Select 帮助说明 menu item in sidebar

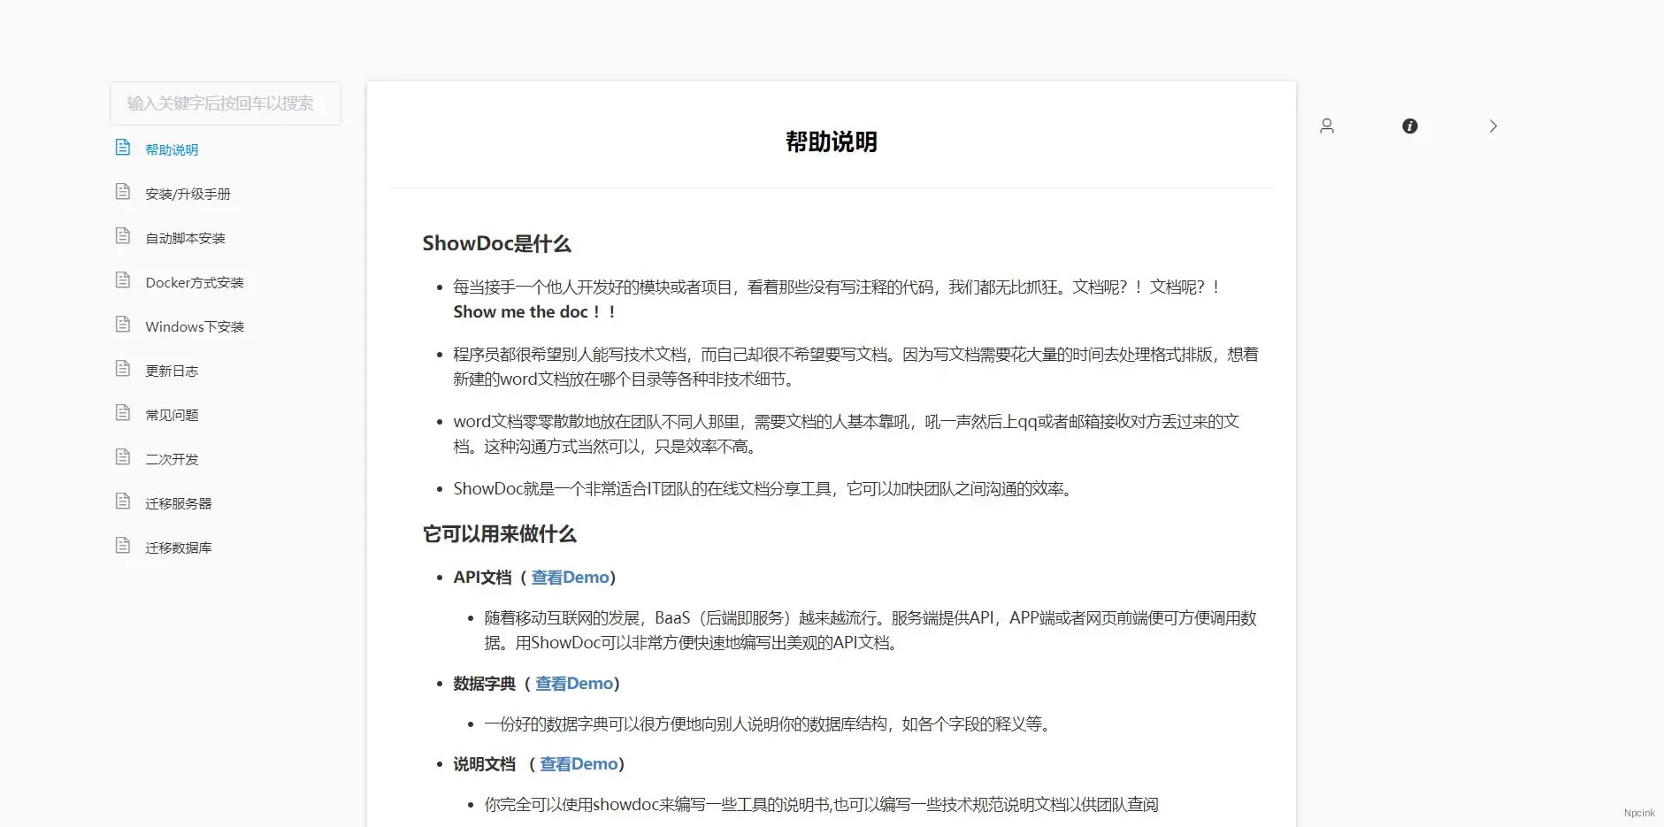[172, 149]
